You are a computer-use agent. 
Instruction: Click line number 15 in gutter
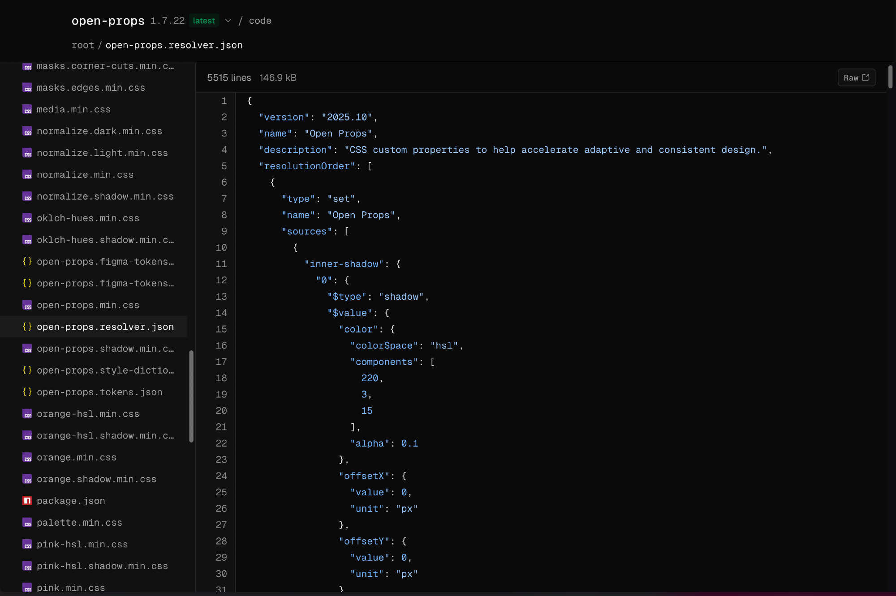[221, 329]
